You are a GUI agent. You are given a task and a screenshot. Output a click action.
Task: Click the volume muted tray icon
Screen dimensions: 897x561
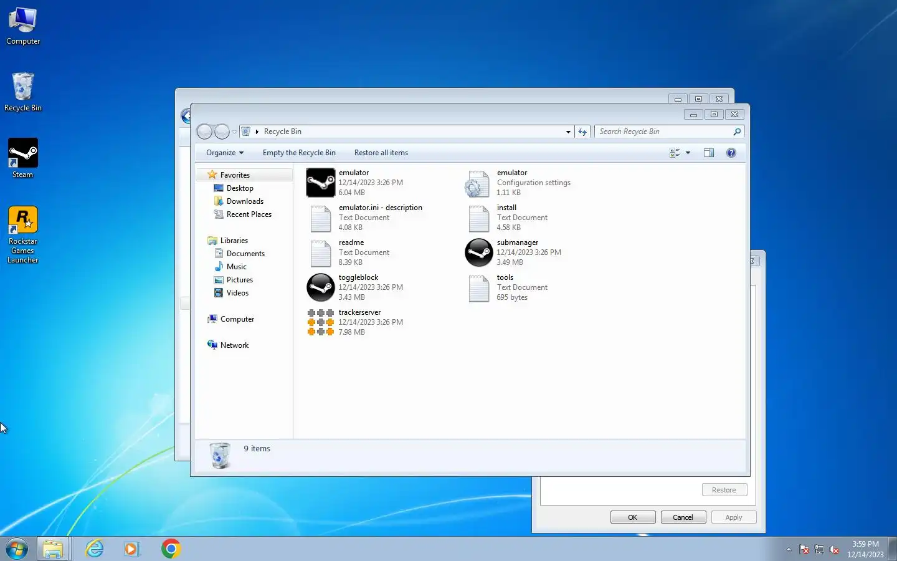(834, 549)
